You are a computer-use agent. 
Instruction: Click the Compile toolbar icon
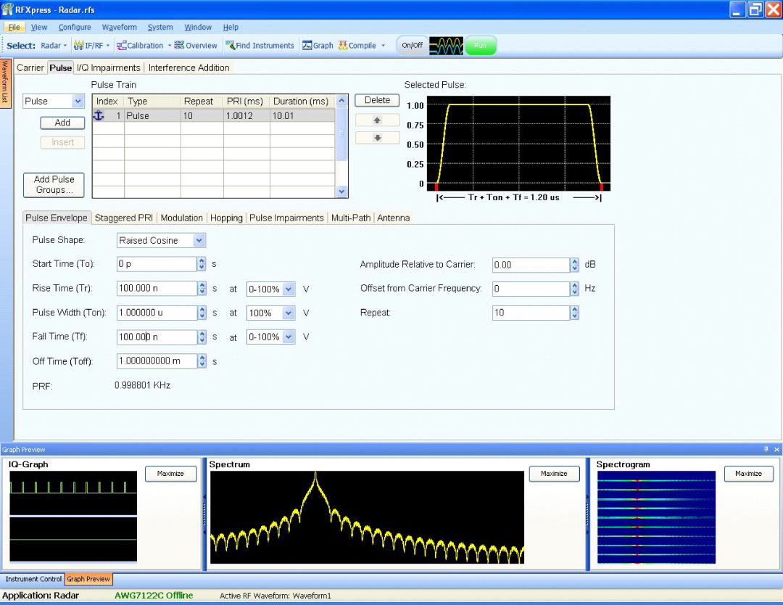(357, 46)
